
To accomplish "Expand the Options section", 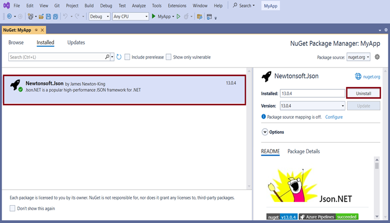I will coord(265,132).
